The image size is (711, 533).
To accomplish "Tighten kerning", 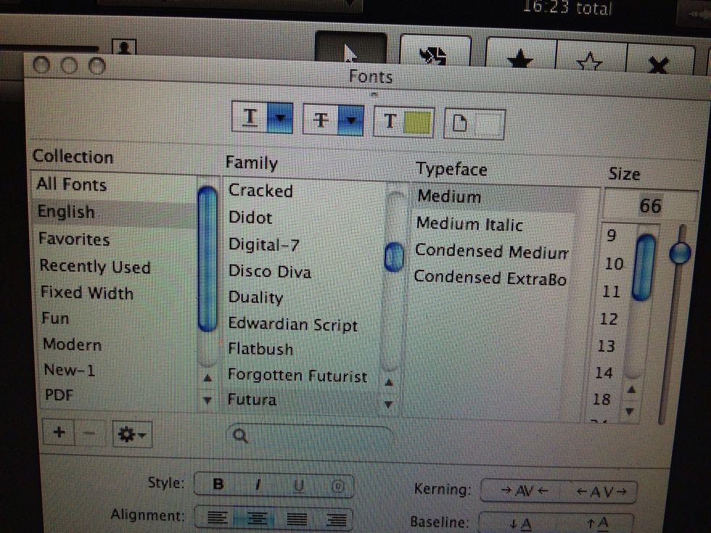I will [524, 490].
